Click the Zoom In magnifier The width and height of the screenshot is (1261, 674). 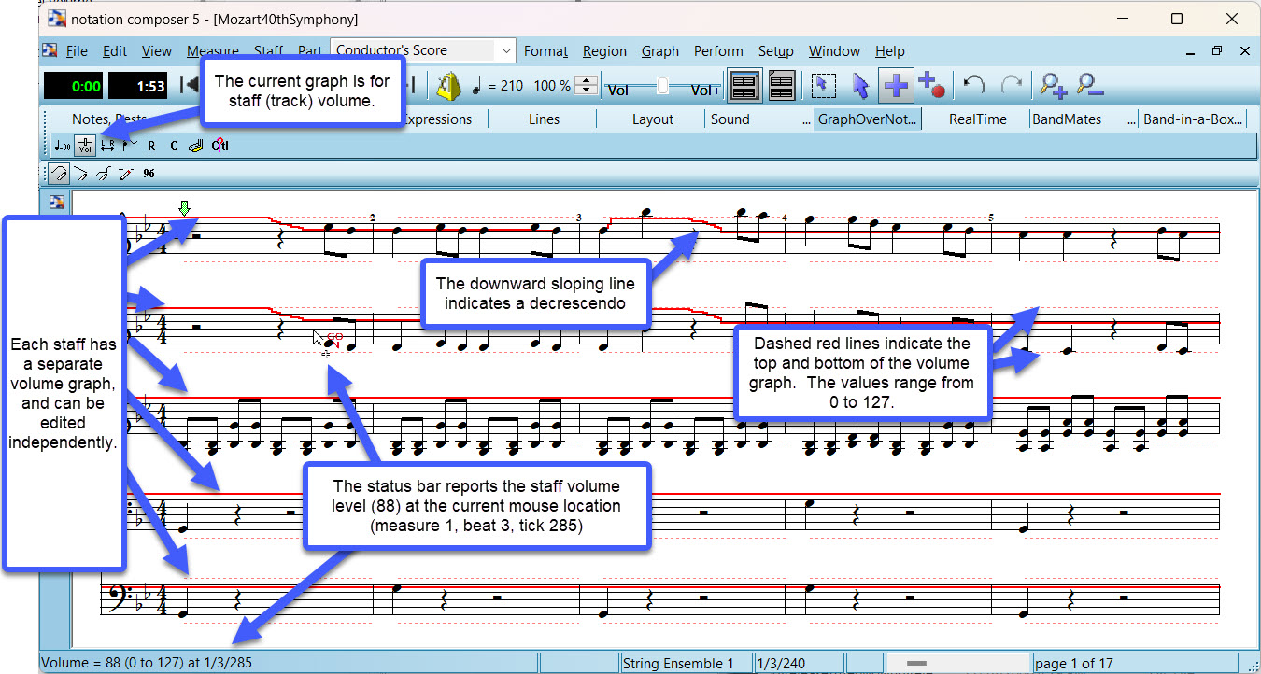1053,86
